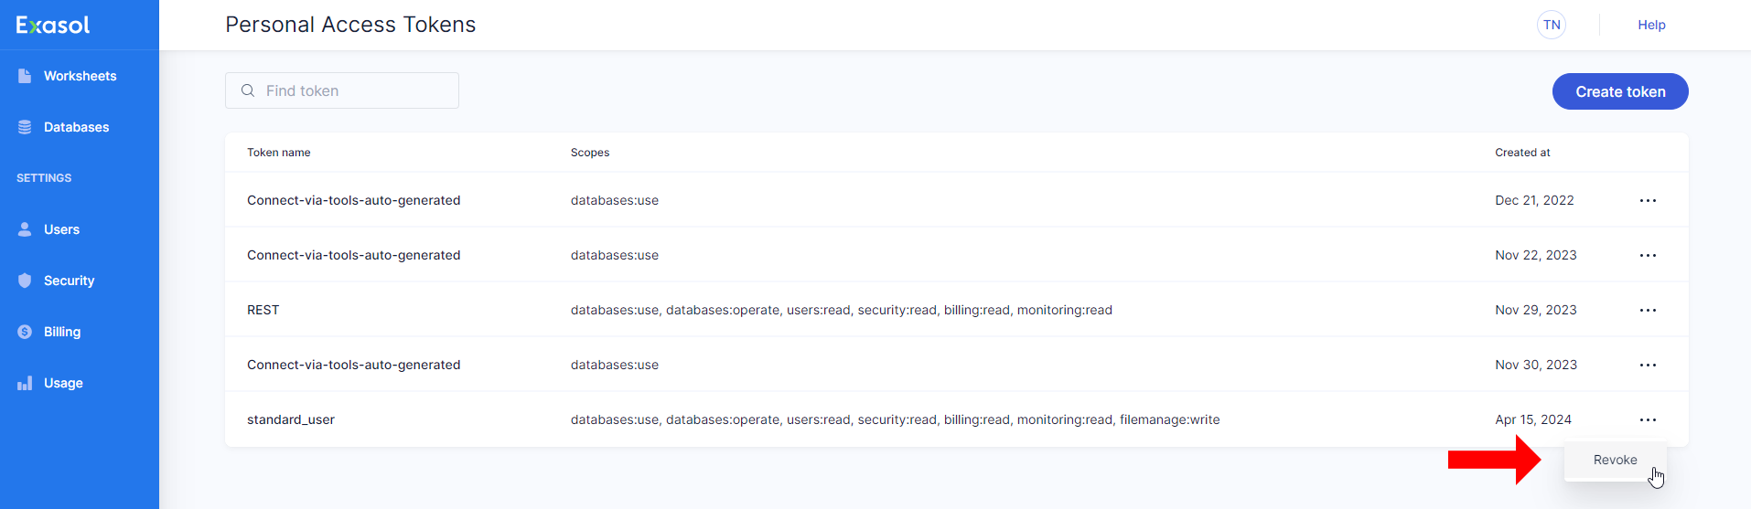Click the Databases stack icon
This screenshot has height=509, width=1751.
(x=25, y=127)
